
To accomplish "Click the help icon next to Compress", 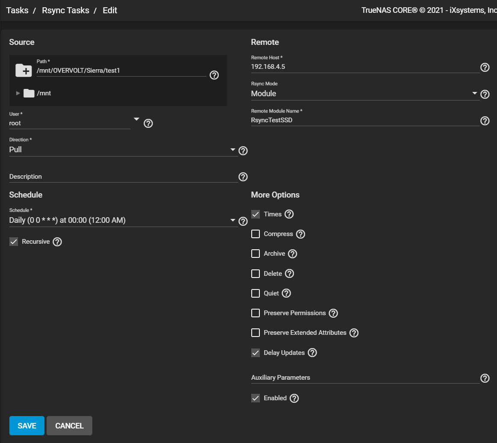I will (300, 234).
